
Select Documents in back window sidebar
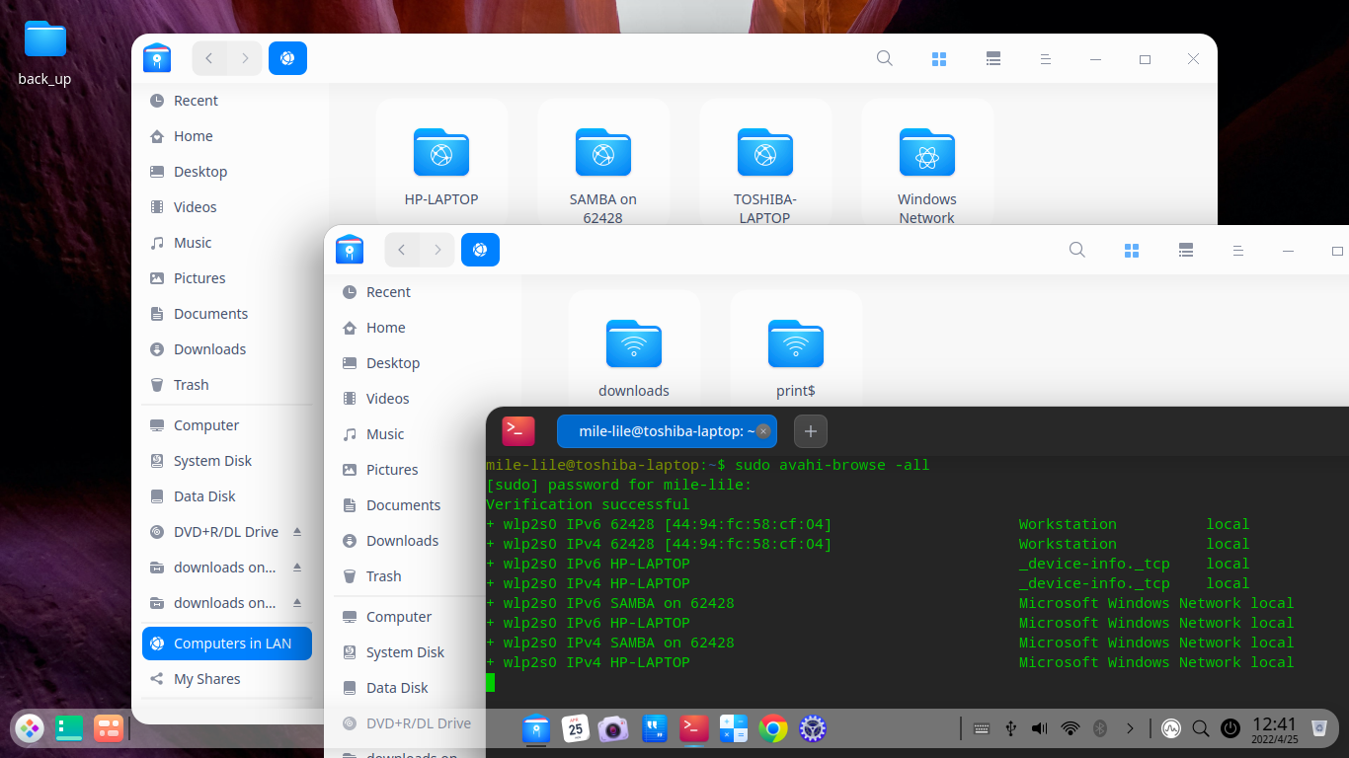pos(227,314)
